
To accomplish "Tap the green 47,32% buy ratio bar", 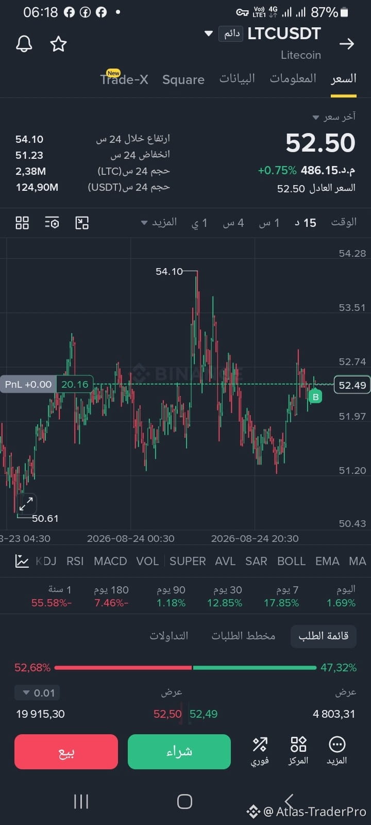I will (255, 668).
